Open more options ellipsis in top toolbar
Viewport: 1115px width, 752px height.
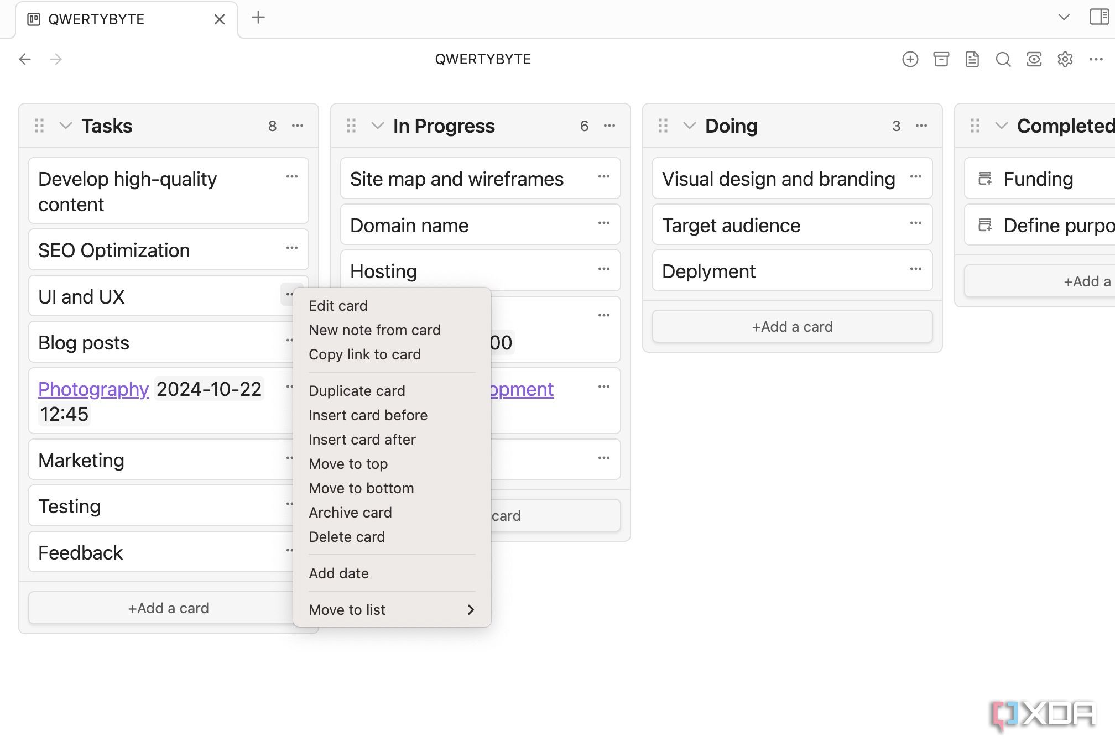[x=1096, y=59]
